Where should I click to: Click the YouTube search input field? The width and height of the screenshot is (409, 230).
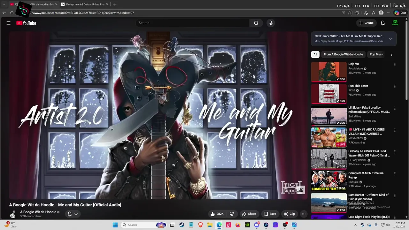(193, 23)
